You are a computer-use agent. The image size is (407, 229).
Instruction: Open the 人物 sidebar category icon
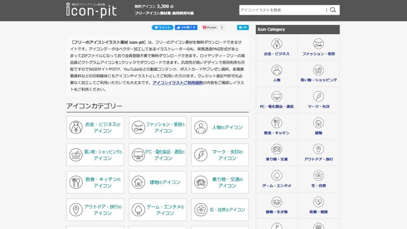pyautogui.click(x=277, y=70)
